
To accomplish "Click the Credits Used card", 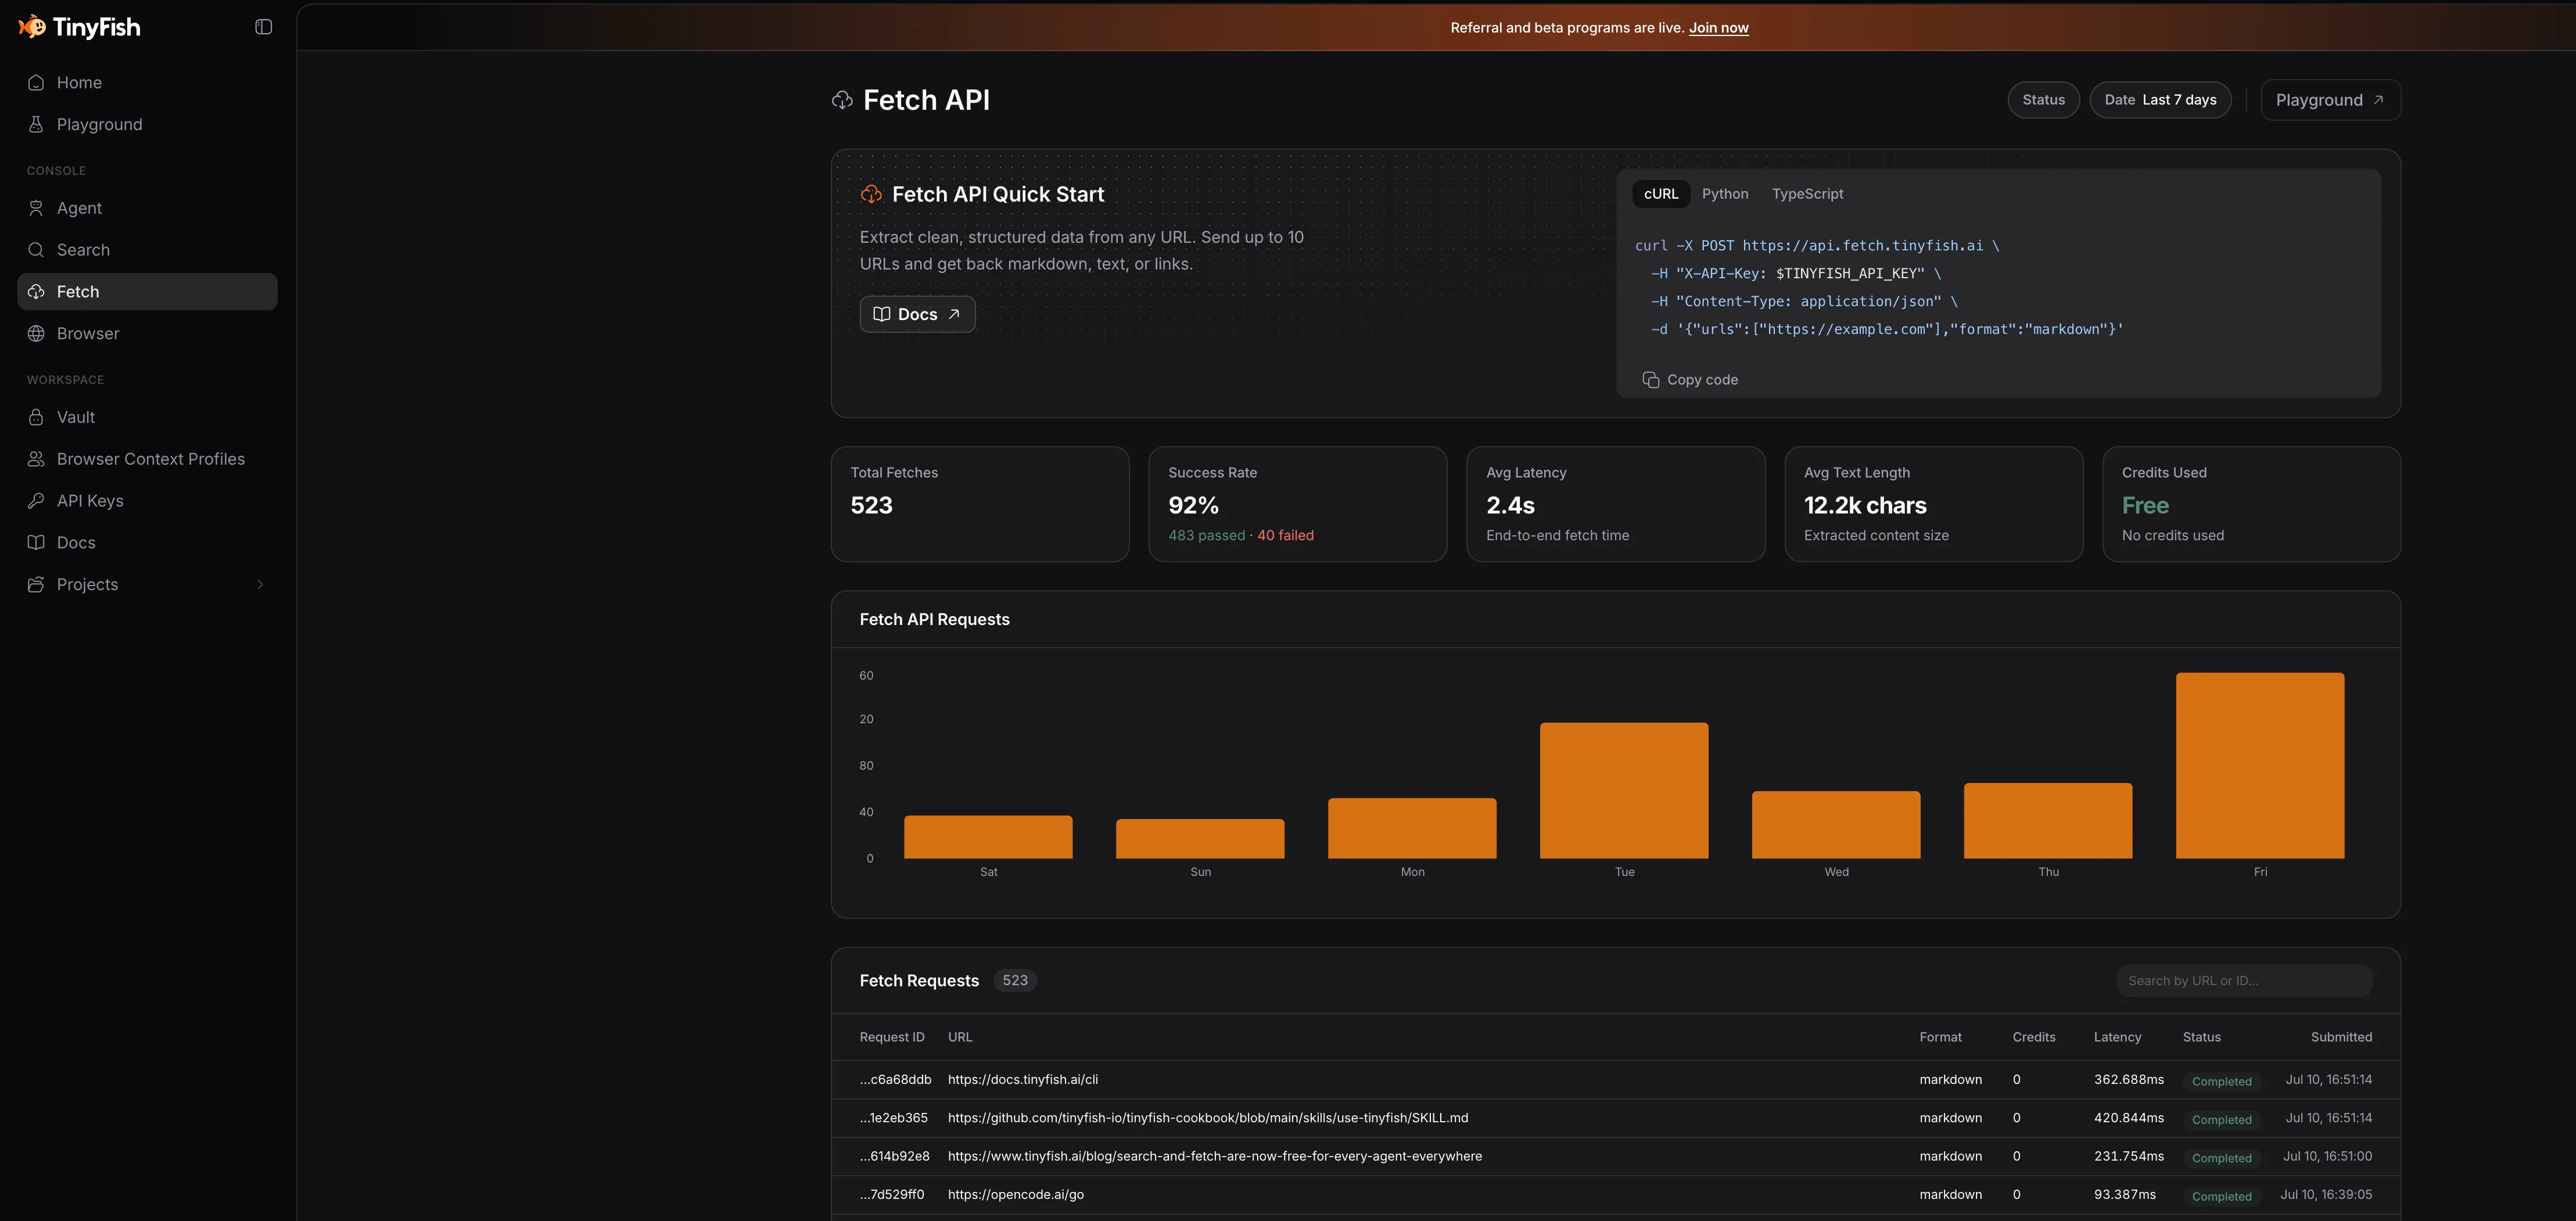I will 2251,504.
